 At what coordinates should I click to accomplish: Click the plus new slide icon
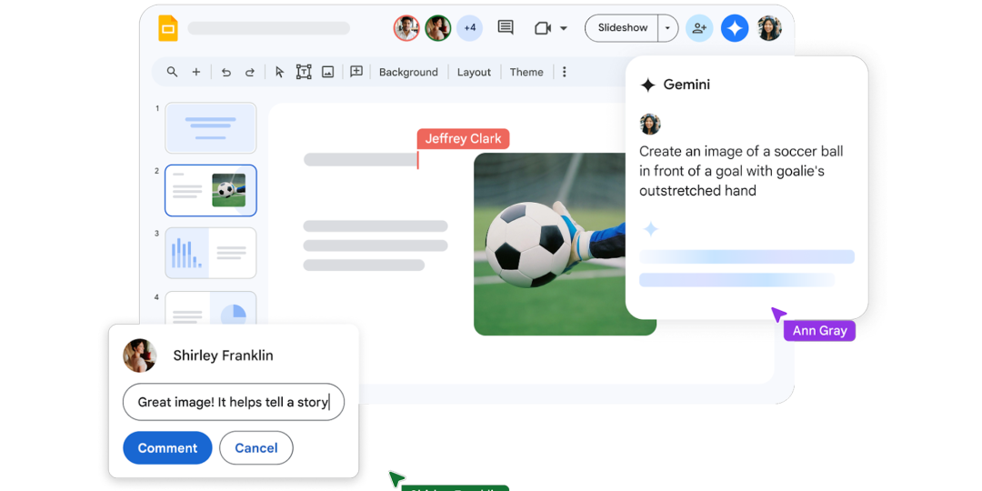[x=195, y=72]
